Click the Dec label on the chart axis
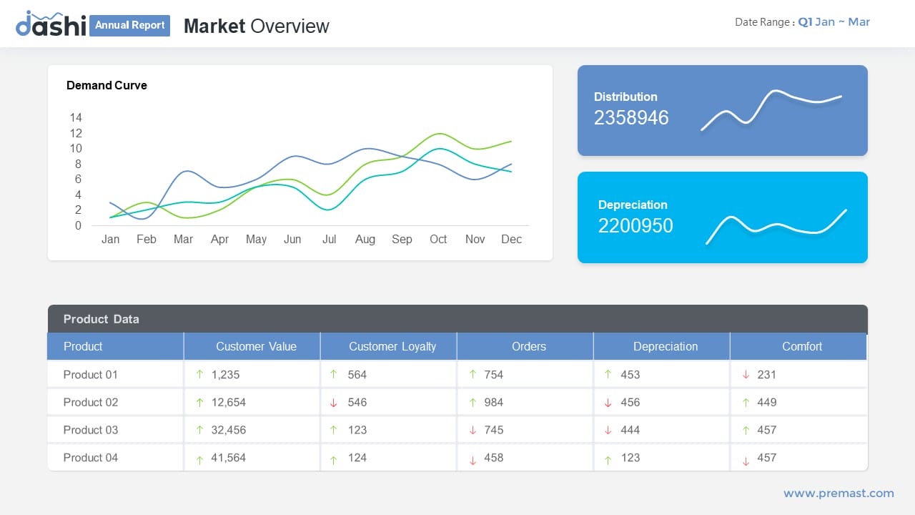Screen dimensions: 915x515 (x=511, y=239)
